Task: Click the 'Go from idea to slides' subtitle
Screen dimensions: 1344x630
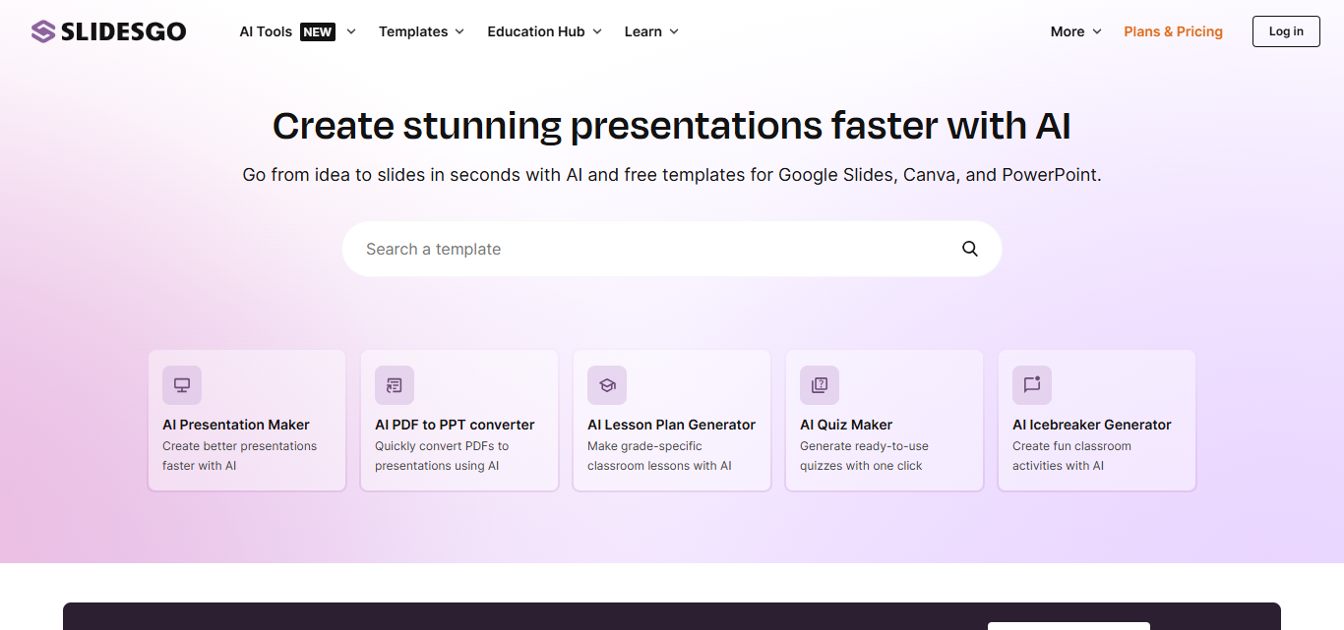Action: (x=672, y=175)
